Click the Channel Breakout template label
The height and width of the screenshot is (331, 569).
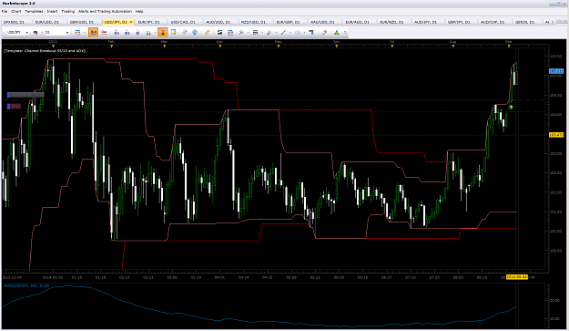[x=45, y=51]
